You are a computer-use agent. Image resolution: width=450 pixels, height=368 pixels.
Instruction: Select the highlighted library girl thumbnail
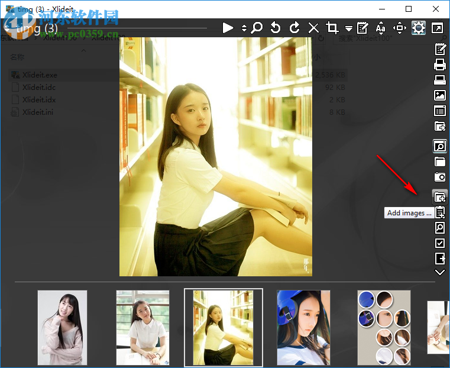224,328
